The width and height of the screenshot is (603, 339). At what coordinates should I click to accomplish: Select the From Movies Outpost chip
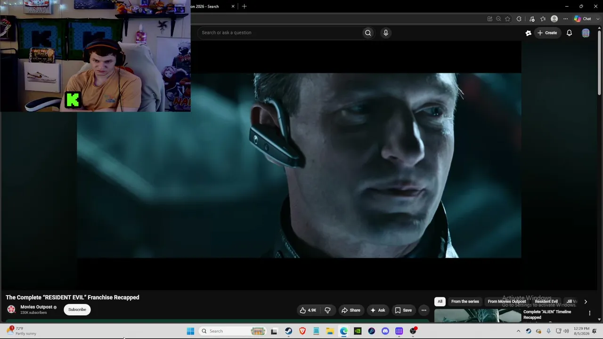click(x=507, y=301)
